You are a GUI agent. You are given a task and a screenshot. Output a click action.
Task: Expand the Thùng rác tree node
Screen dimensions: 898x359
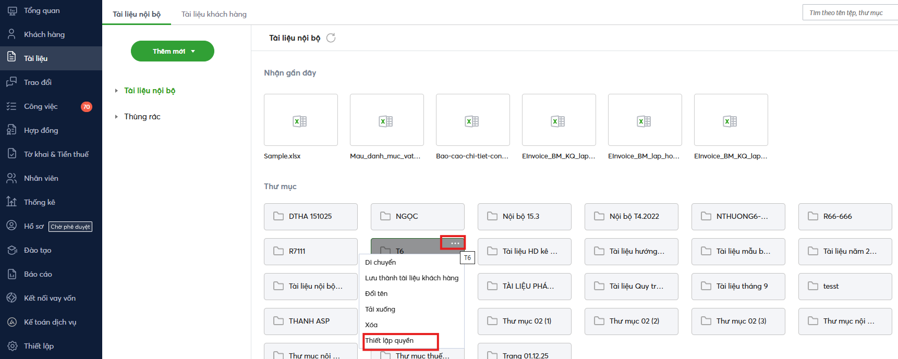(x=116, y=117)
